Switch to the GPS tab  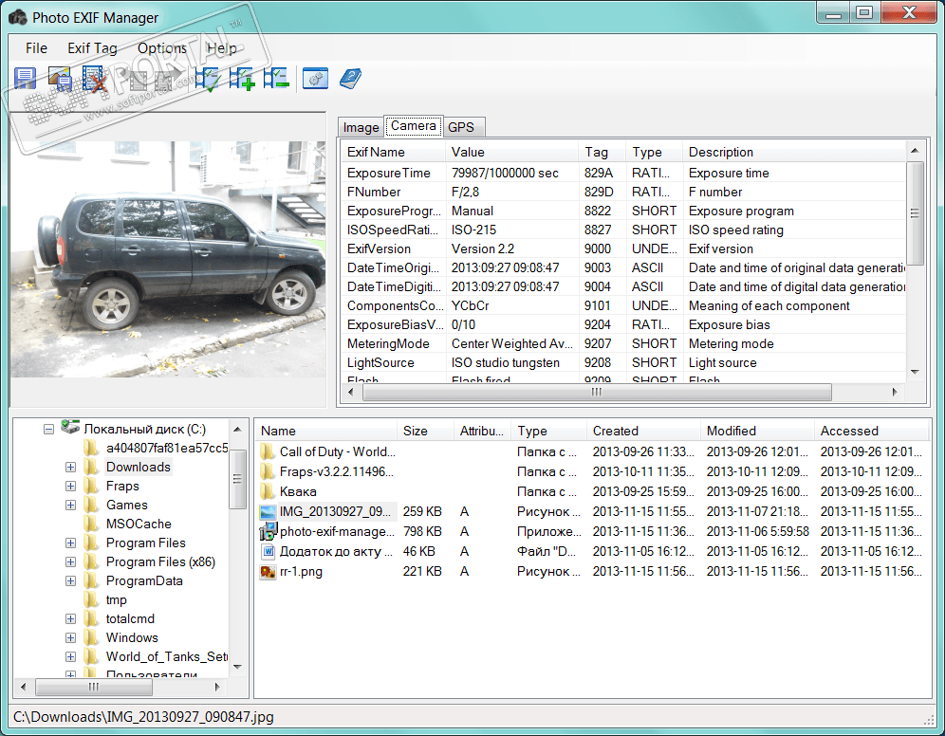click(461, 127)
